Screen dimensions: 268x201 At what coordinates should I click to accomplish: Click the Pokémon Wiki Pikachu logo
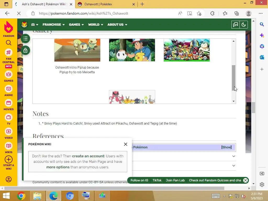click(x=24, y=24)
